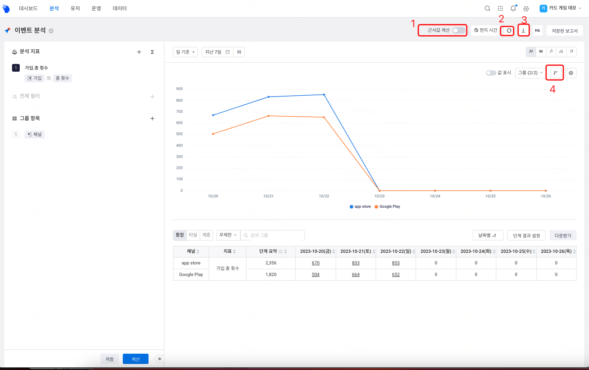The width and height of the screenshot is (589, 370).
Task: Refresh the analysis data
Action: pos(507,30)
